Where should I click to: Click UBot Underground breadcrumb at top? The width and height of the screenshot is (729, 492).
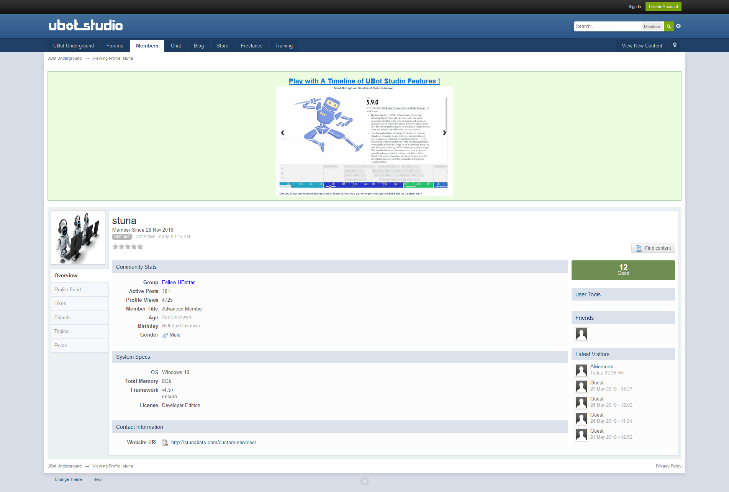coord(64,59)
